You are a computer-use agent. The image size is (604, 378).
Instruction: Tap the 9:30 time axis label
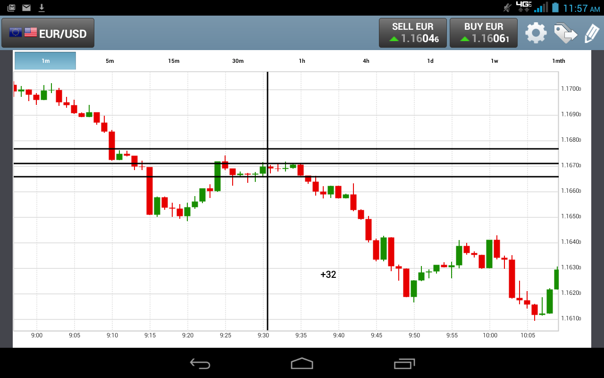point(263,335)
